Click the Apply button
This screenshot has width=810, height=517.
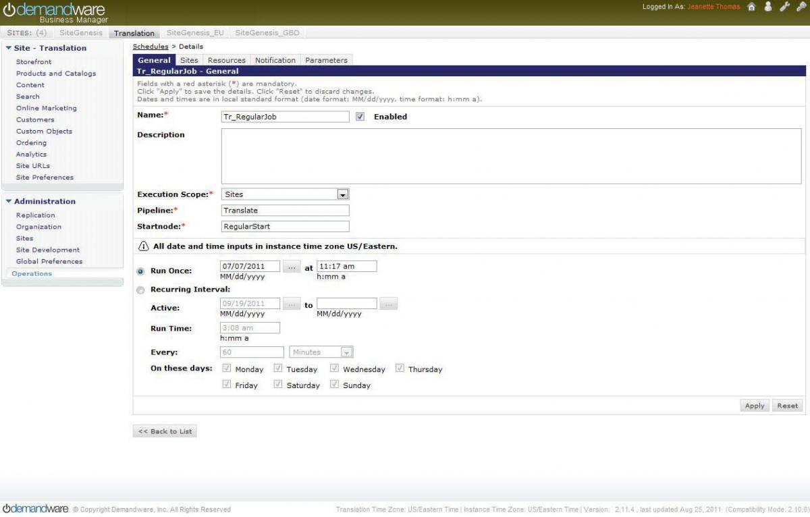pos(755,406)
